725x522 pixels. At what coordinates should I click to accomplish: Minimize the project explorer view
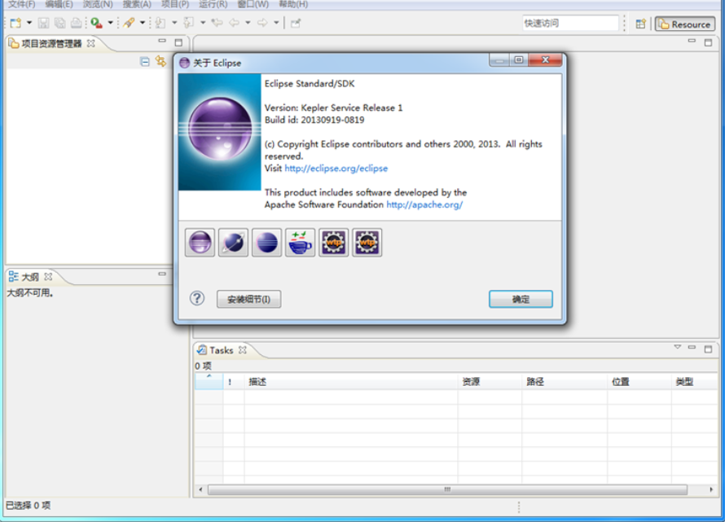[x=162, y=42]
